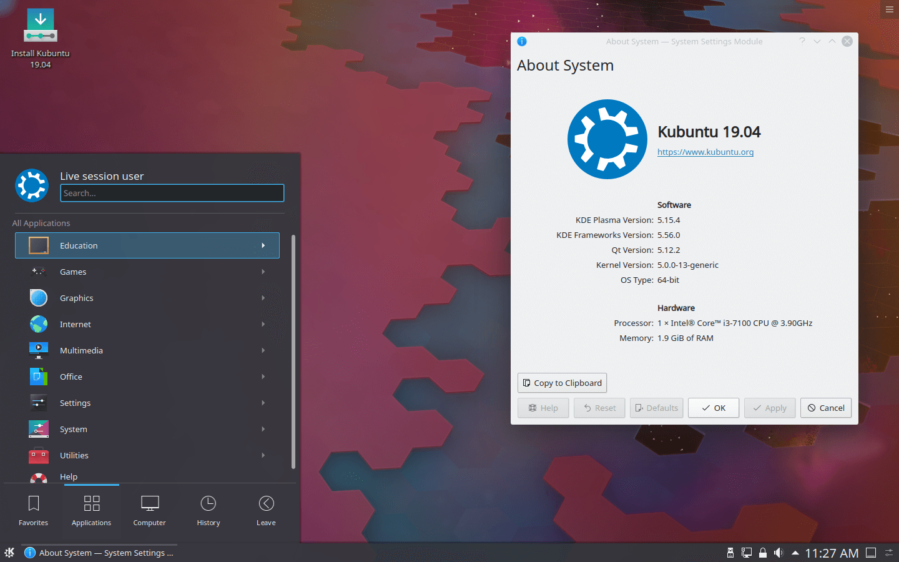Viewport: 899px width, 562px height.
Task: Click the Reset button
Action: tap(599, 408)
